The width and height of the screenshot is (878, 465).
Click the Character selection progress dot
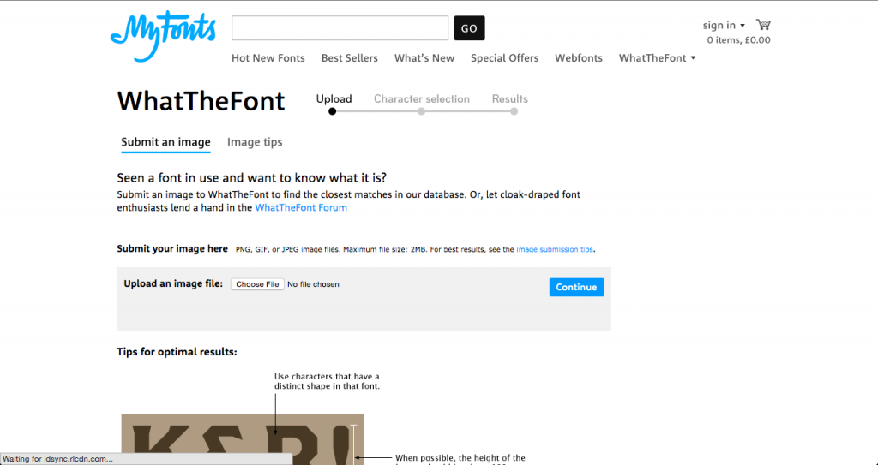coord(422,111)
